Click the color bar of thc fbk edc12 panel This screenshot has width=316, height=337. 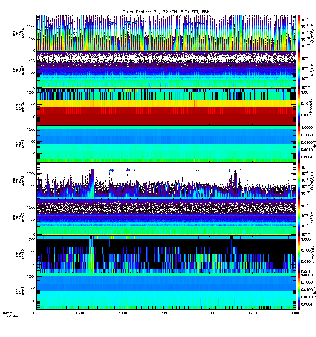[x=299, y=254]
